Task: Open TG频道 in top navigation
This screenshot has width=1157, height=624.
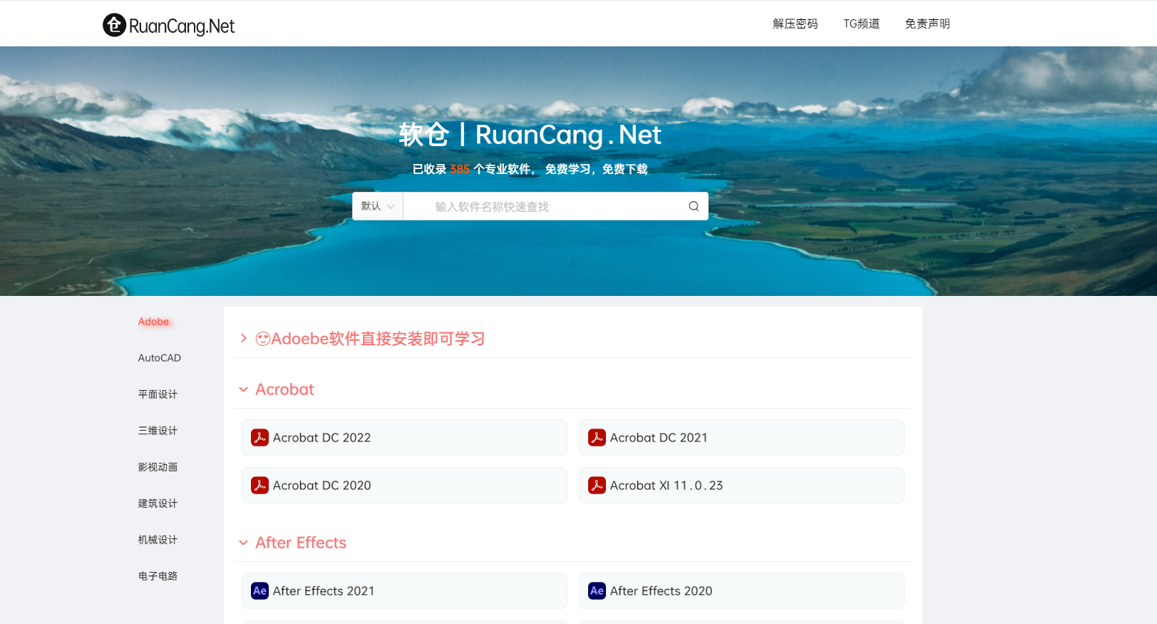Action: 861,24
